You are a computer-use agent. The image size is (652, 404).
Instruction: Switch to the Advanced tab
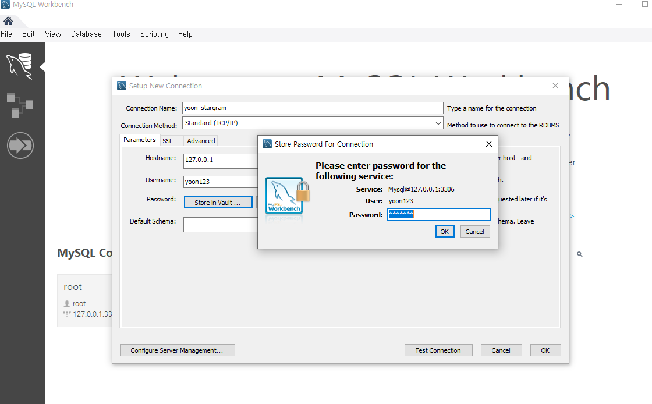pos(201,141)
